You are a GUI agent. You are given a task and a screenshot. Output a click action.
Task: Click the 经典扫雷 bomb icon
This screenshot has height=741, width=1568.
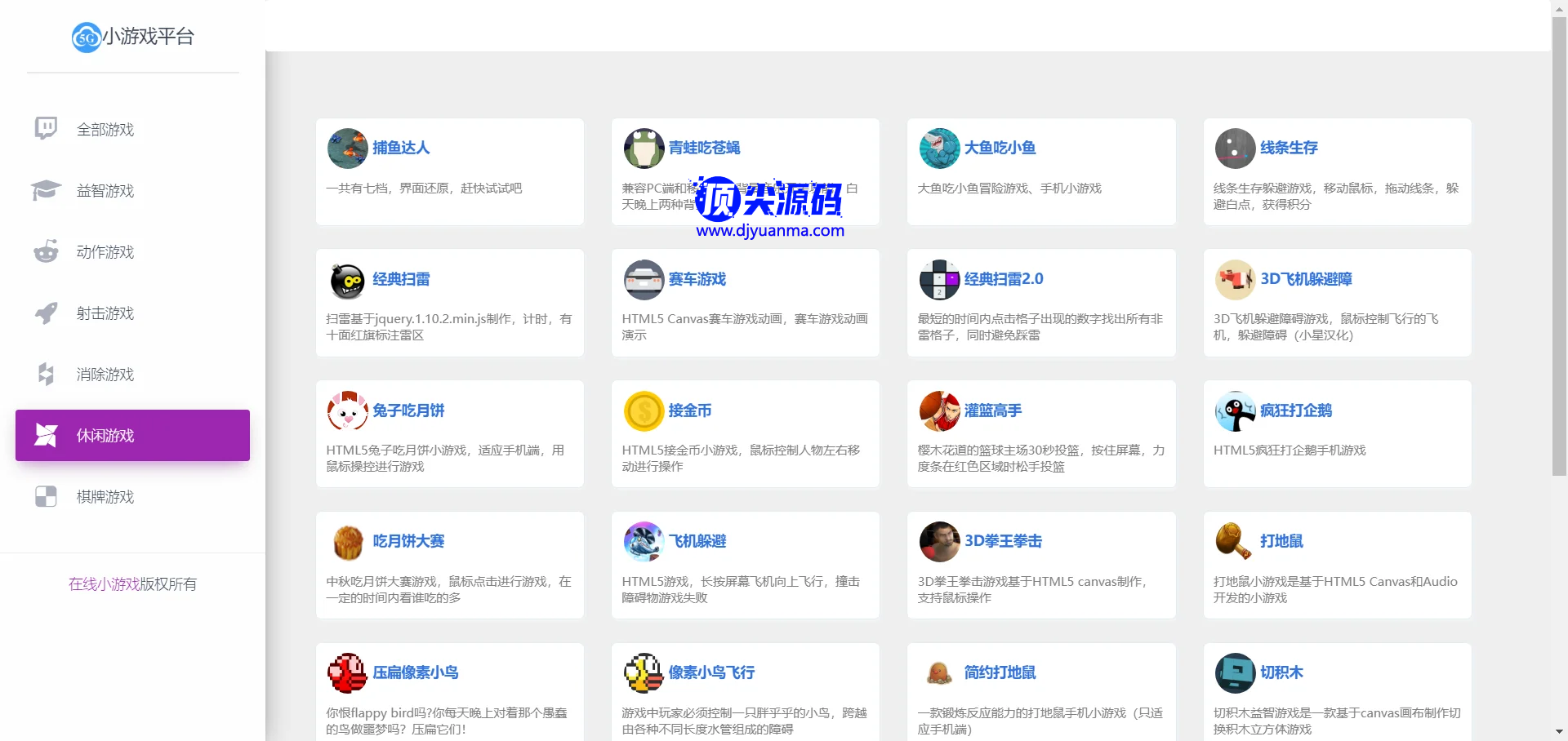pos(347,280)
